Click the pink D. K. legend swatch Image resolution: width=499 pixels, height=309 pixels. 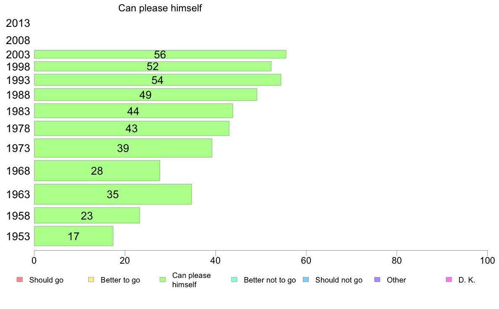[x=449, y=280]
